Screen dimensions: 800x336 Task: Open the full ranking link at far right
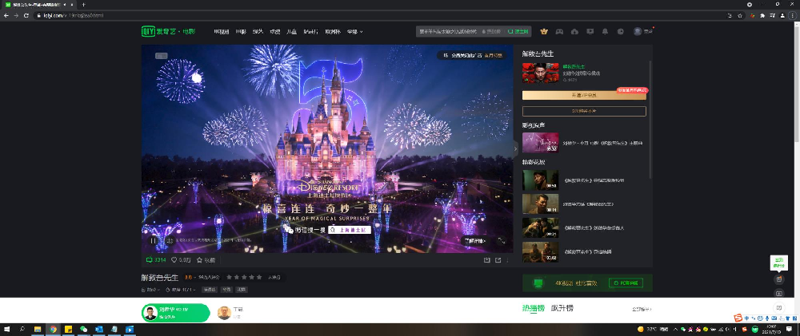coord(642,309)
